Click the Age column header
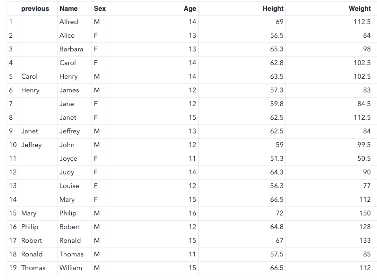Image resolution: width=377 pixels, height=280 pixels. pos(190,8)
